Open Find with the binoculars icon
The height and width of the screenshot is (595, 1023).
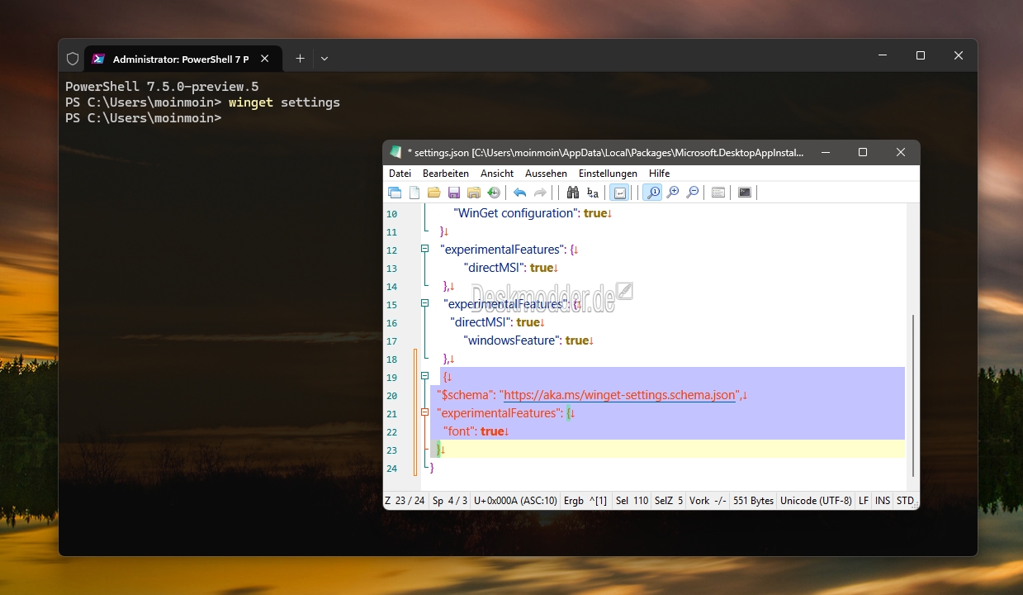(x=573, y=193)
